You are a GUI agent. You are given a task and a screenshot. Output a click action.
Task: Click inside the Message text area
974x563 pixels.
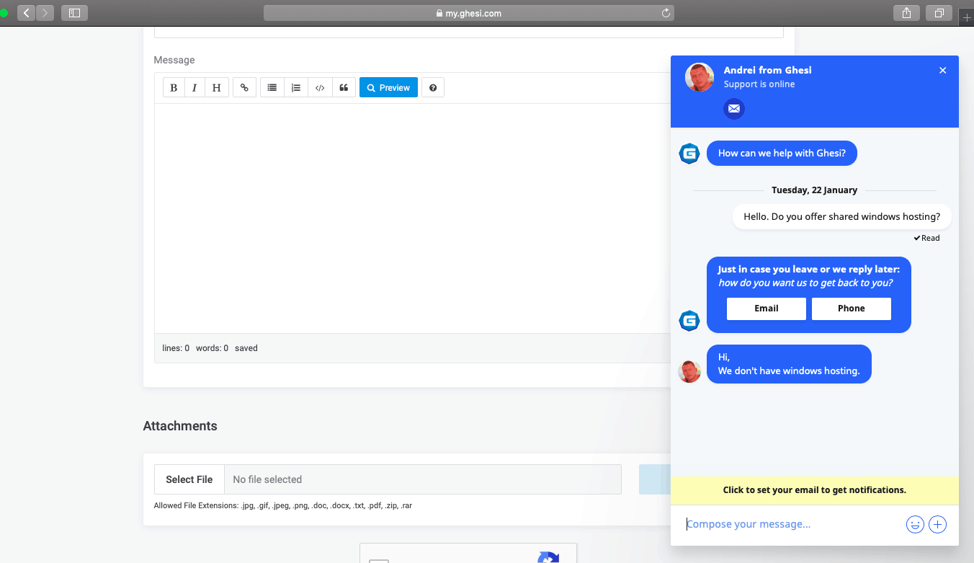pyautogui.click(x=412, y=218)
